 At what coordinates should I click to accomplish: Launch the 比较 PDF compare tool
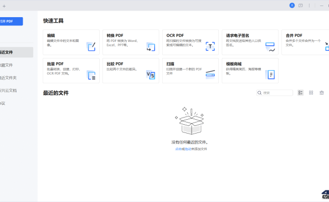point(131,71)
